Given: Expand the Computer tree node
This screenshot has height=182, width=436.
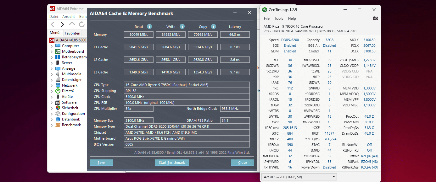Looking at the screenshot, I should click(x=52, y=46).
